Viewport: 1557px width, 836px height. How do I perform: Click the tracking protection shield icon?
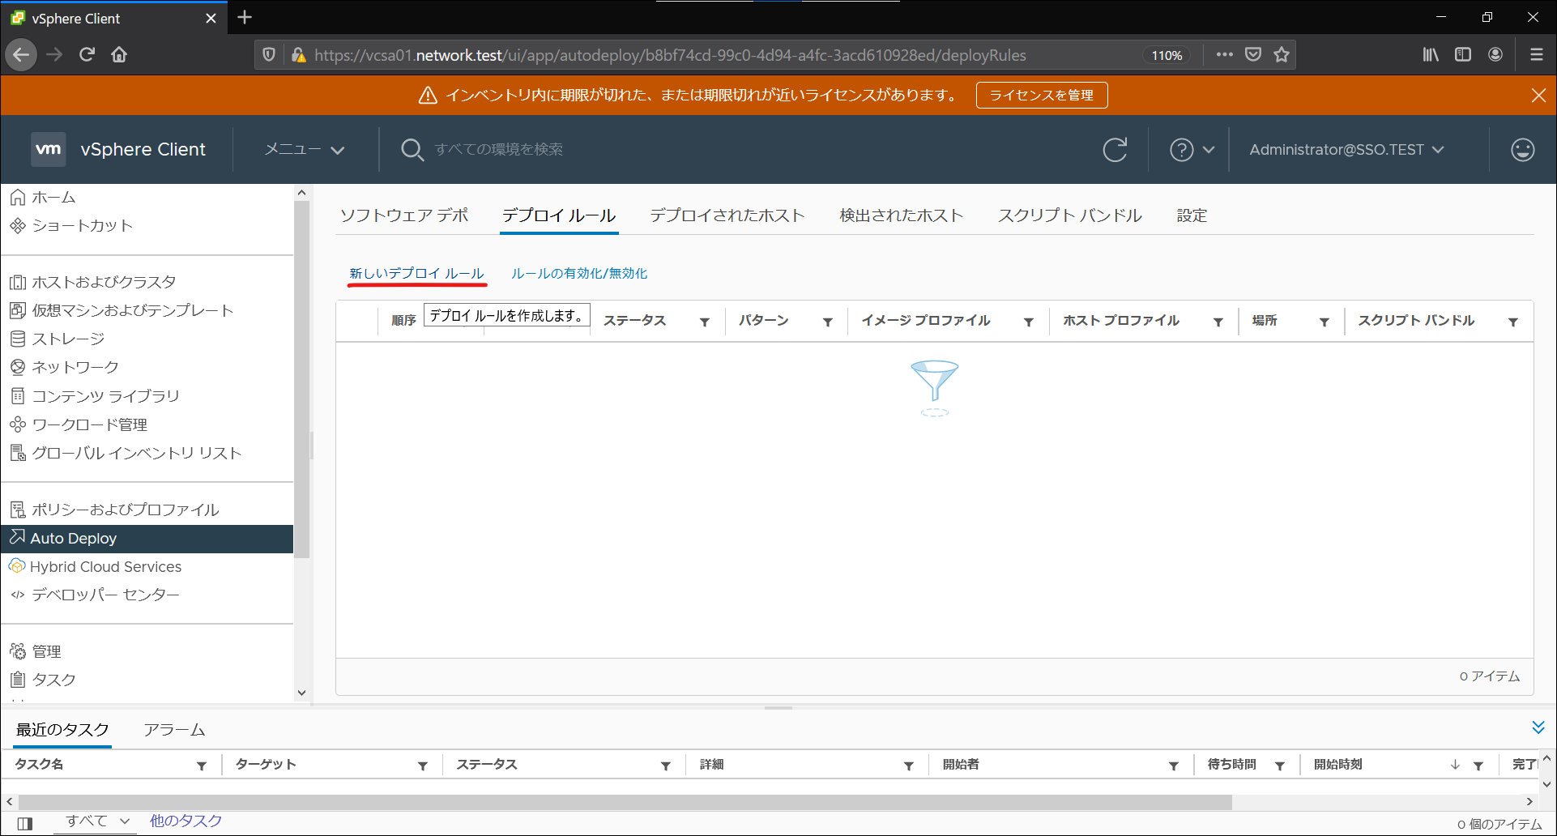pos(269,55)
